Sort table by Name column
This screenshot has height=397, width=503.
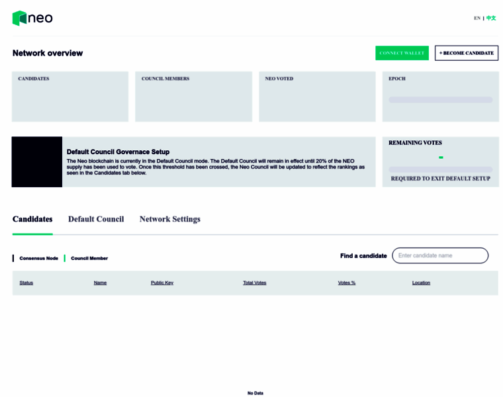pos(100,283)
